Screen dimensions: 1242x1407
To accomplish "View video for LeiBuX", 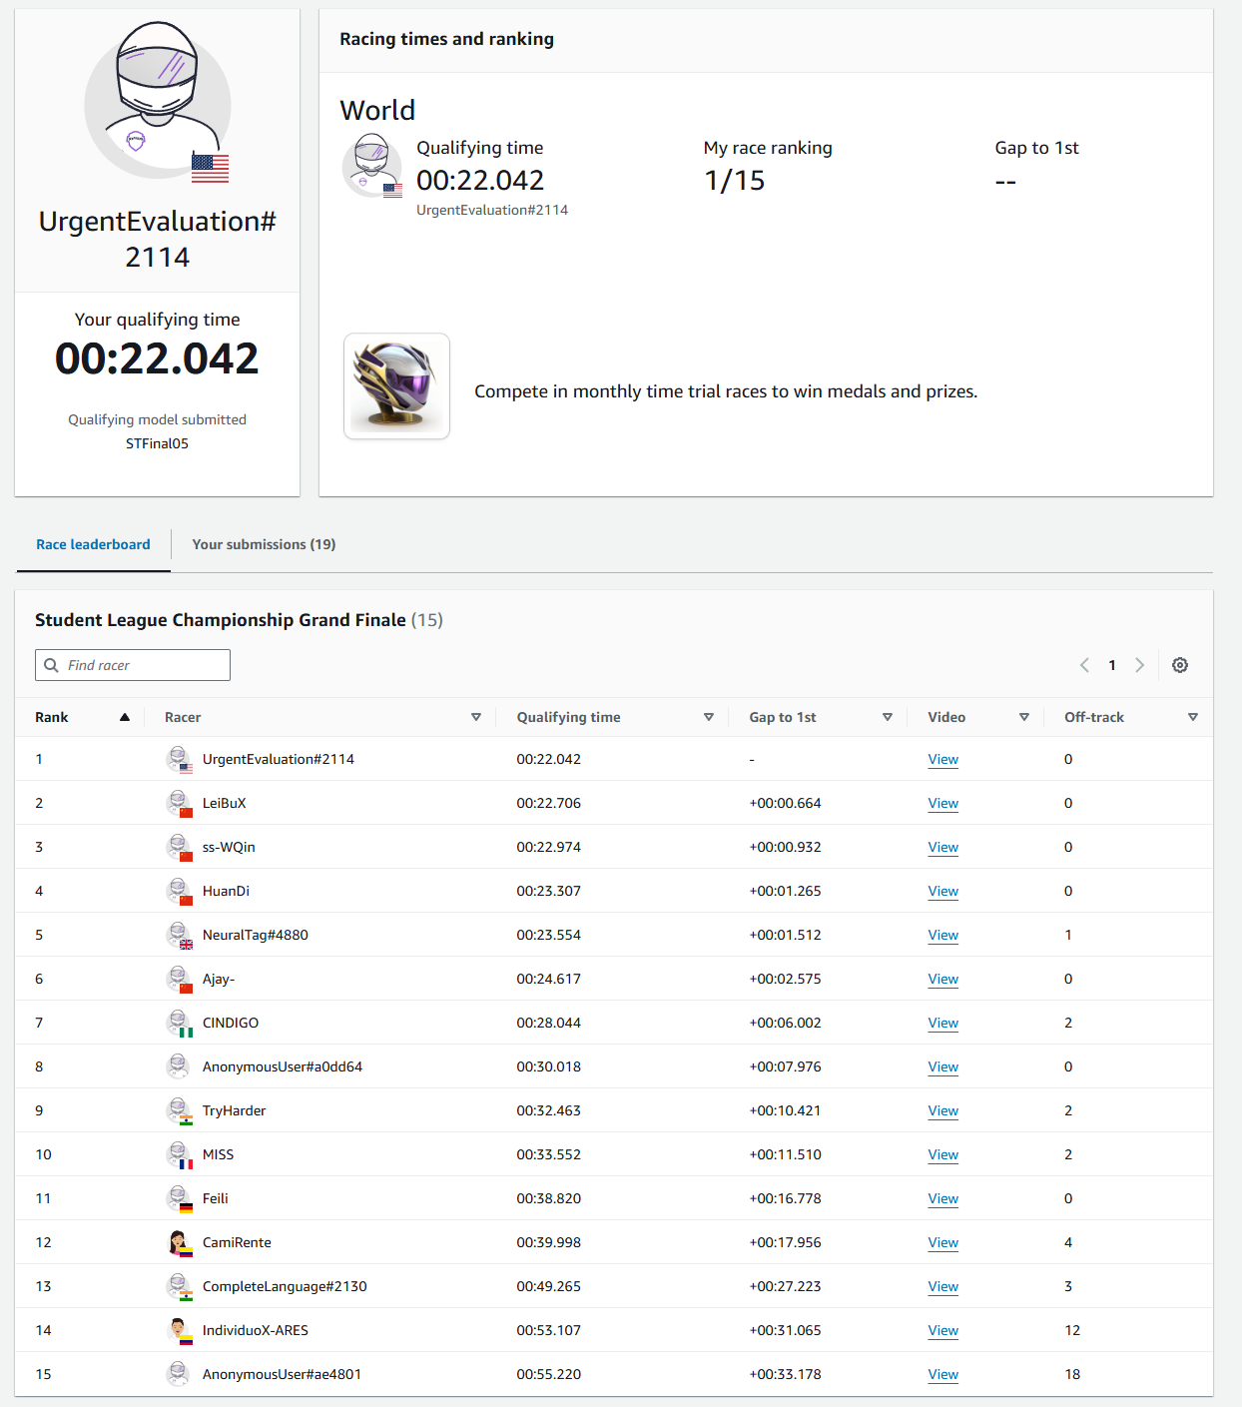I will [942, 803].
